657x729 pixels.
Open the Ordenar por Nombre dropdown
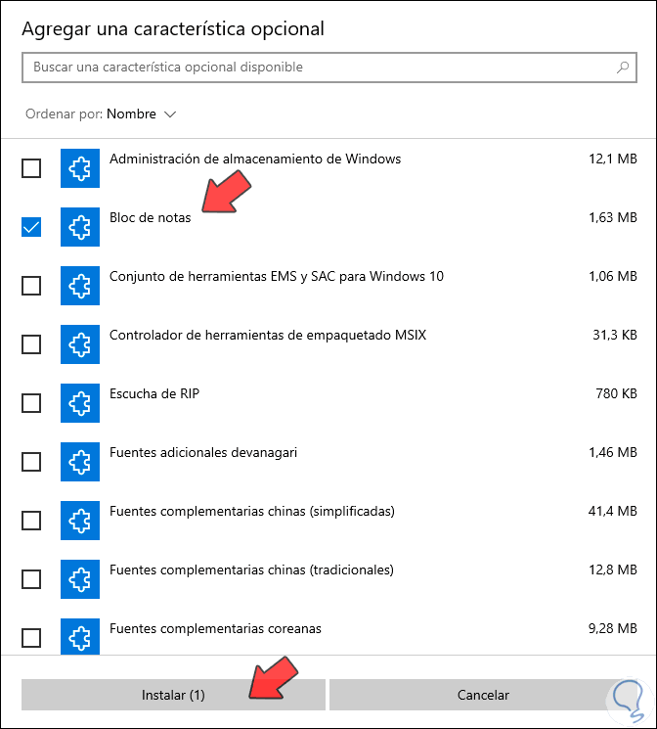(x=101, y=114)
